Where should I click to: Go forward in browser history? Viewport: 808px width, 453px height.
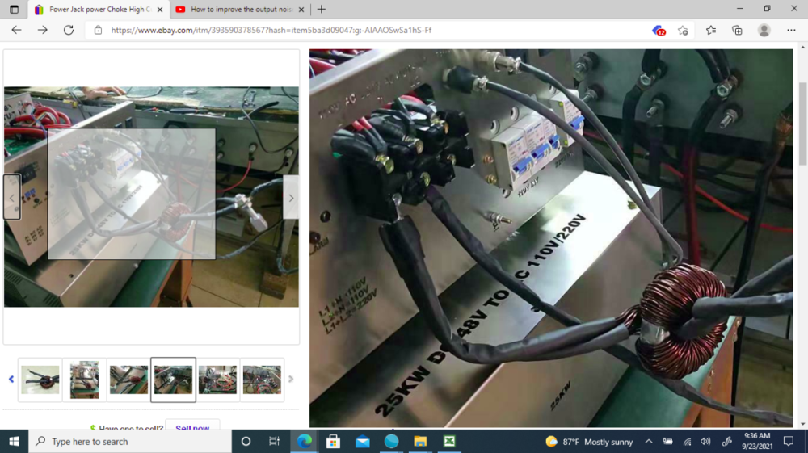coord(42,31)
